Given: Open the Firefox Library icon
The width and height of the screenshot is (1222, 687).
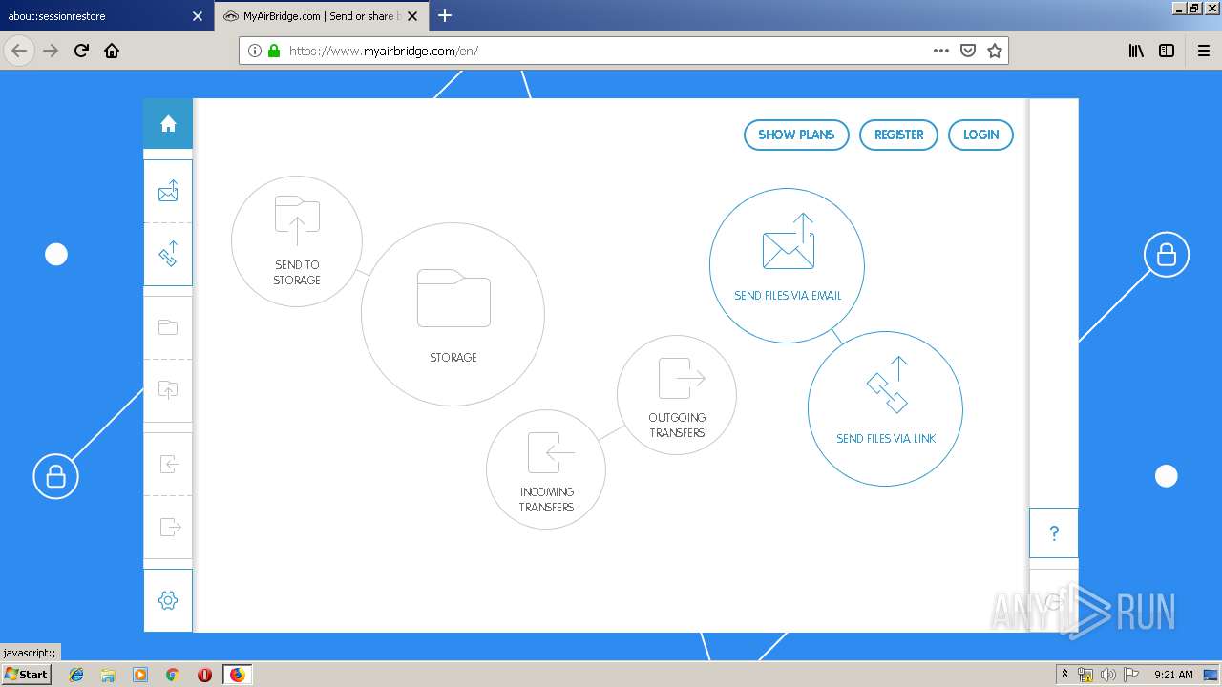Looking at the screenshot, I should (x=1136, y=51).
